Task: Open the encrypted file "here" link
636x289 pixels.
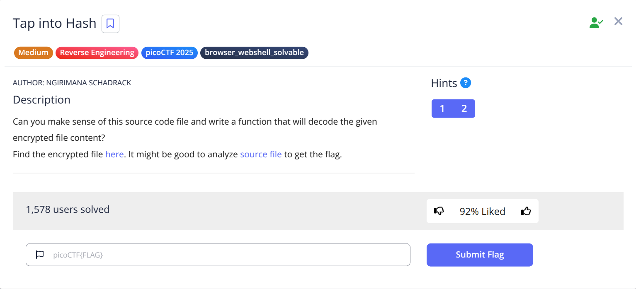Action: pyautogui.click(x=114, y=154)
